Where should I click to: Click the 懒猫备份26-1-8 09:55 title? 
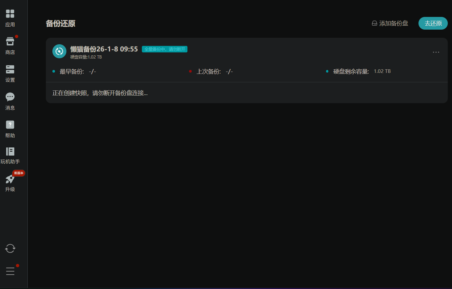[104, 49]
